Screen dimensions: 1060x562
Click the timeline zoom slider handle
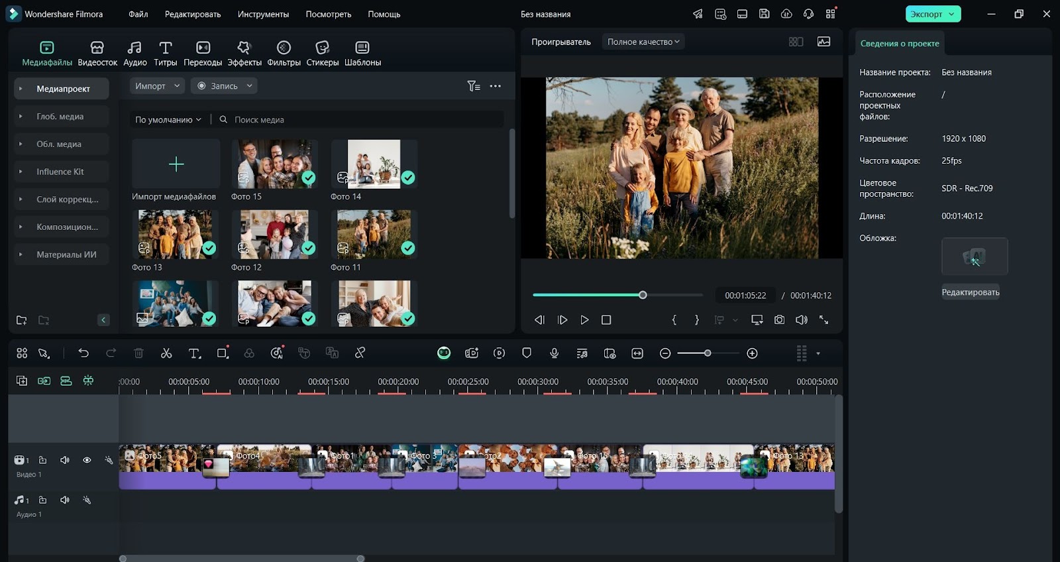click(x=708, y=353)
